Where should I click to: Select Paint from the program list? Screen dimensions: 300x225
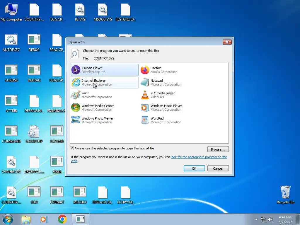pos(105,95)
